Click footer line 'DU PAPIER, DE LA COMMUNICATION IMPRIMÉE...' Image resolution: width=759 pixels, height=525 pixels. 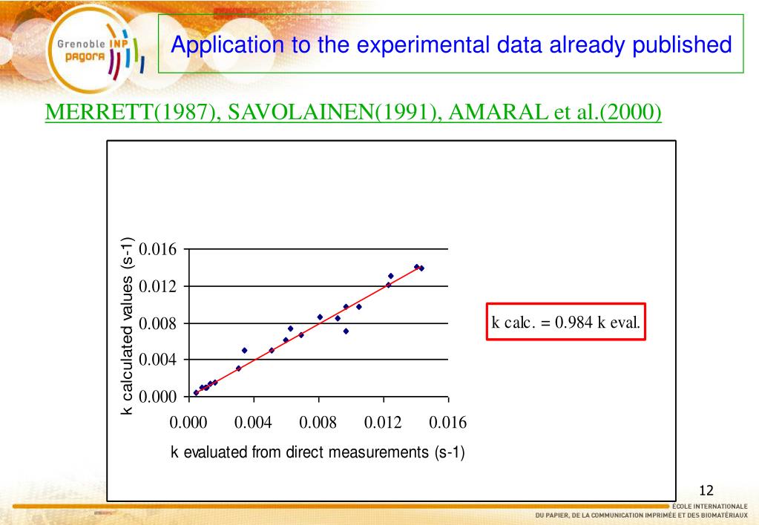pos(641,515)
